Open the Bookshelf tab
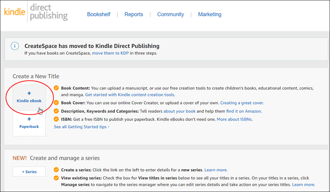The width and height of the screenshot is (330, 192). tap(99, 14)
